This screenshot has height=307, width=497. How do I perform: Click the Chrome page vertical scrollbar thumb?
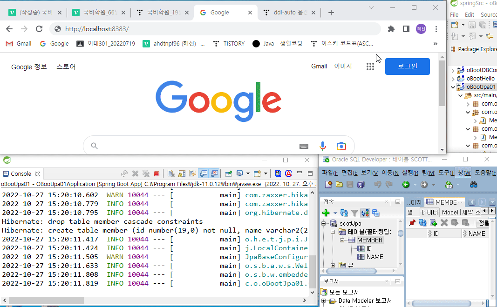click(442, 83)
